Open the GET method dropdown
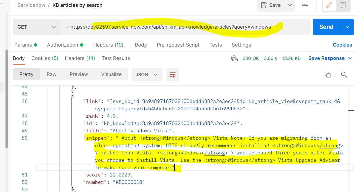 pyautogui.click(x=36, y=27)
